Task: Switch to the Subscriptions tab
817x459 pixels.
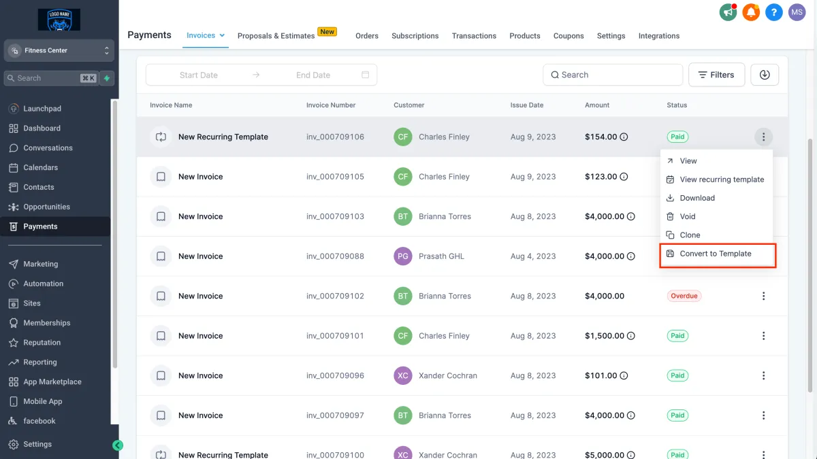Action: (415, 36)
